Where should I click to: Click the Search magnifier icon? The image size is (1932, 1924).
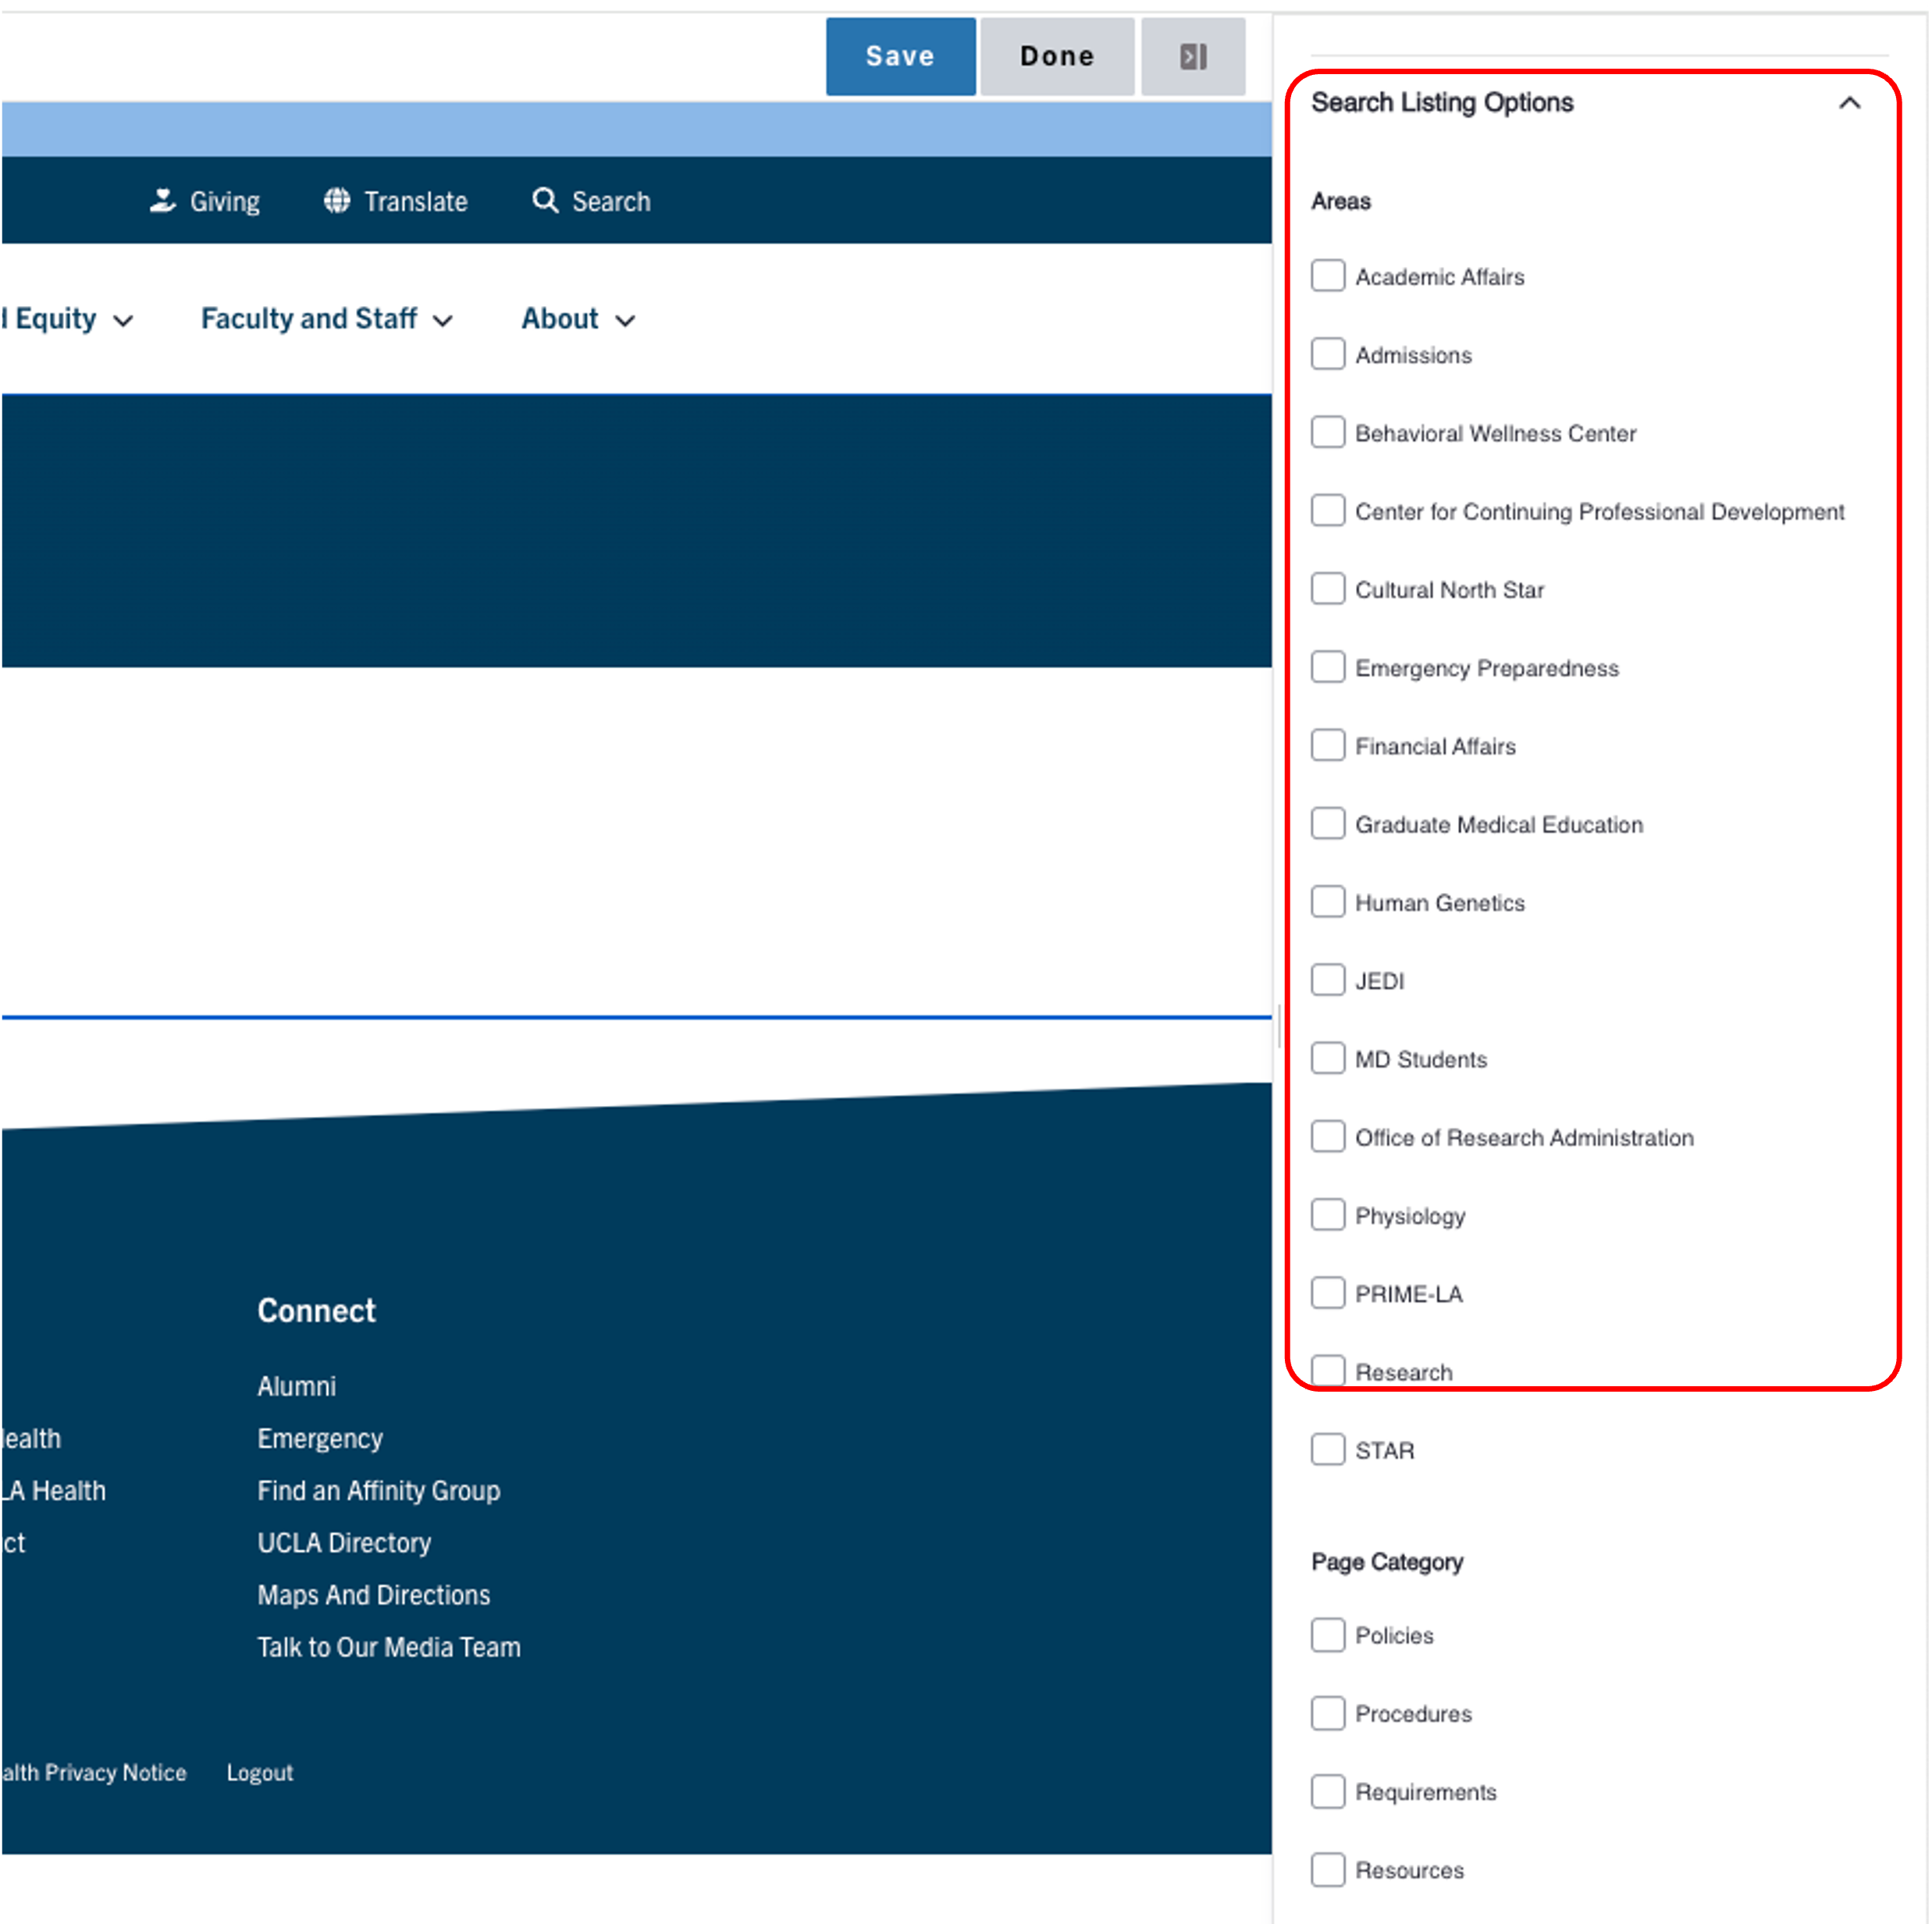(x=545, y=201)
